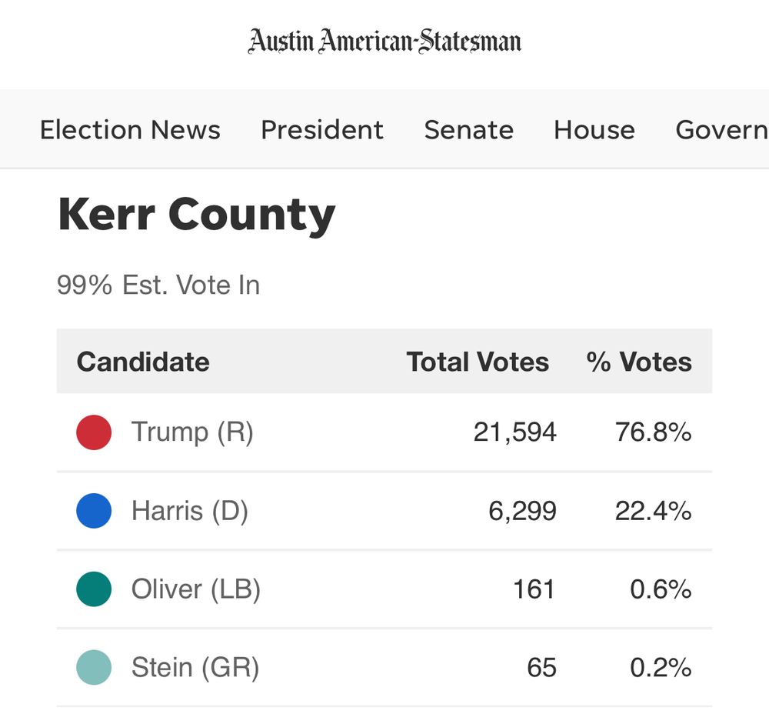Image resolution: width=769 pixels, height=724 pixels.
Task: Click the Candidate column header
Action: pyautogui.click(x=143, y=362)
